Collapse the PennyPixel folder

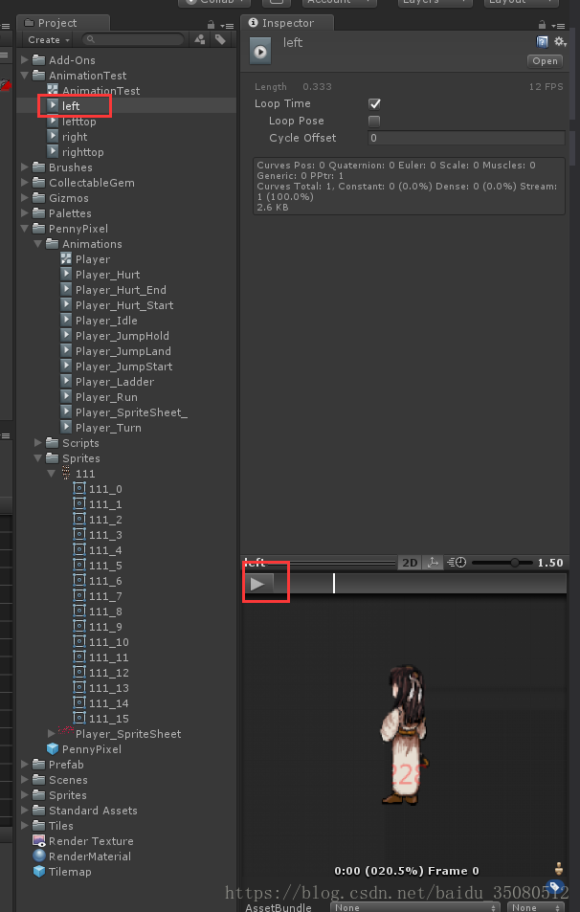coord(25,229)
